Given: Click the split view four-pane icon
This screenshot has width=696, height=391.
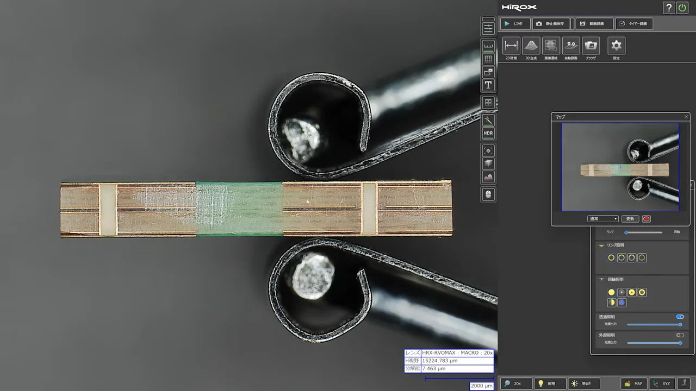Looking at the screenshot, I should tap(488, 102).
